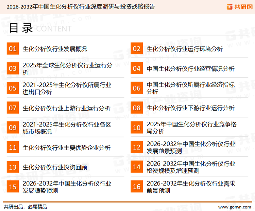
Task: Select the orange 02 number badge
Action: pyautogui.click(x=137, y=49)
